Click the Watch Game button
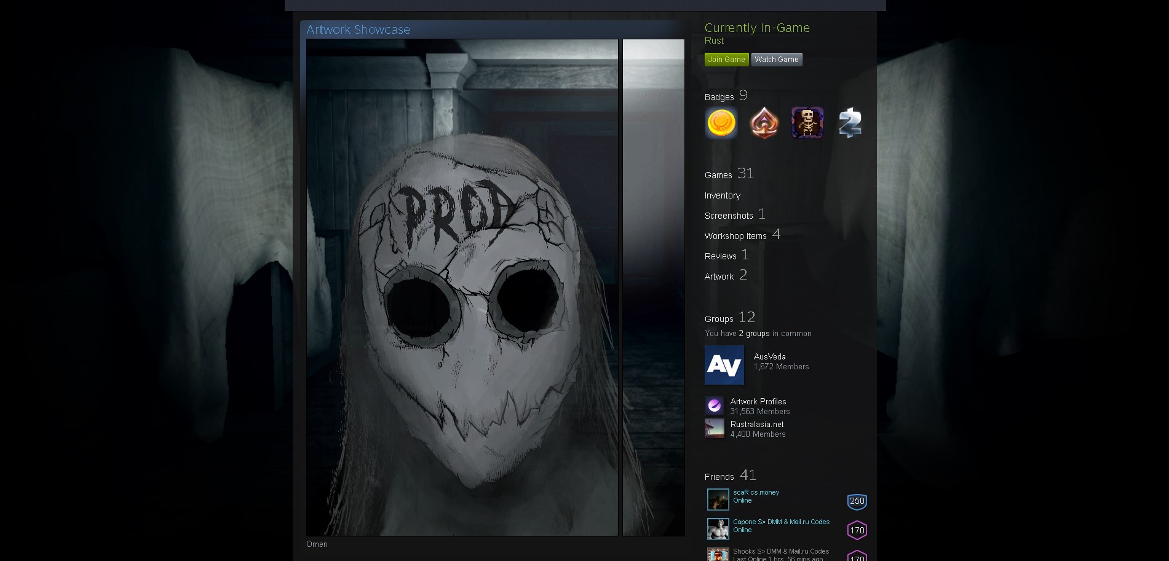 tap(777, 60)
